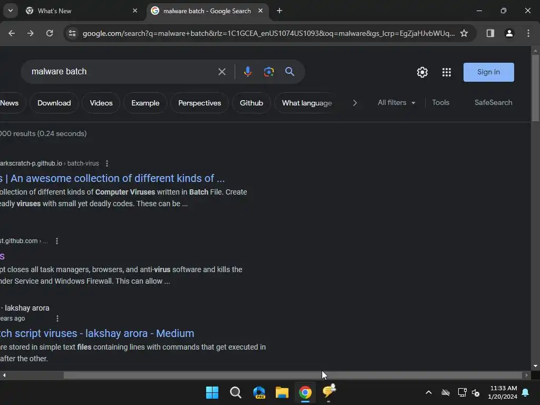The image size is (540, 405).
Task: Open Chrome's three-dot menu
Action: point(528,33)
